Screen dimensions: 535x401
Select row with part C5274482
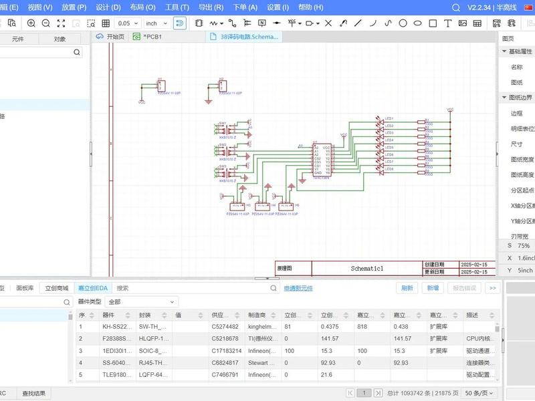pos(286,327)
